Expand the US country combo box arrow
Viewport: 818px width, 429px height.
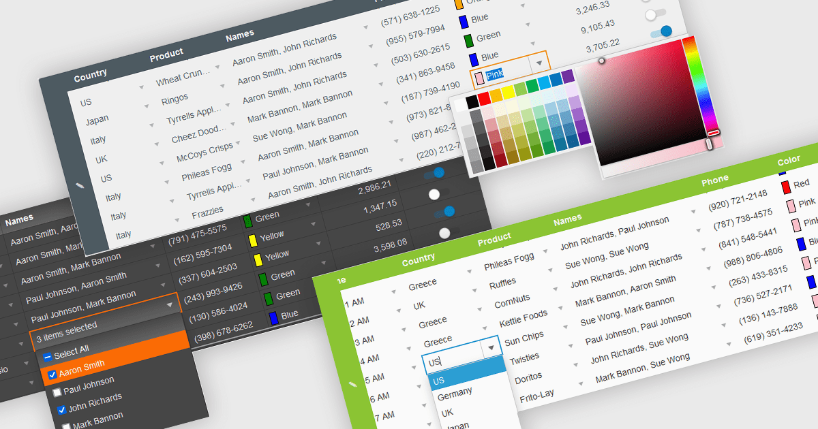(491, 349)
